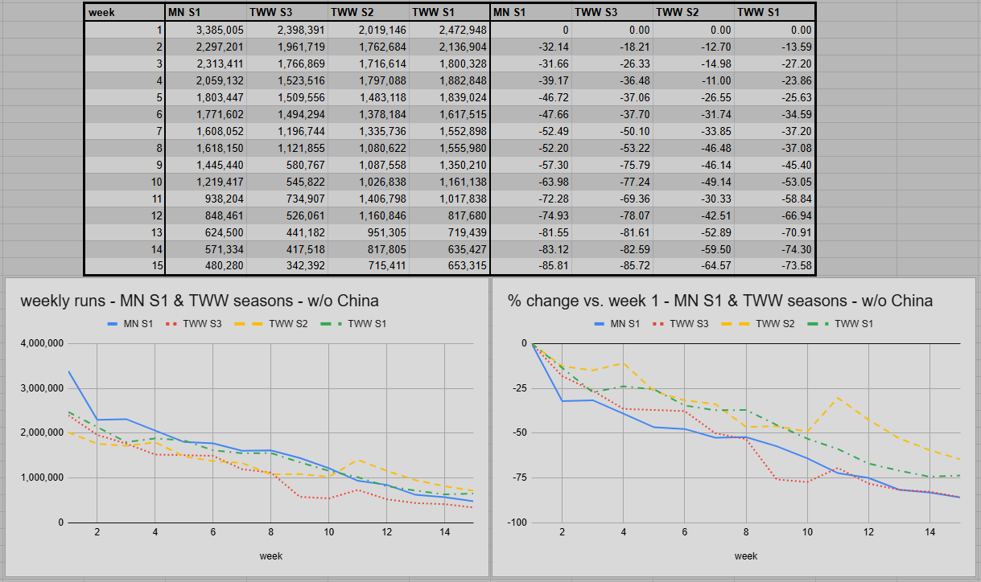Select the first 'MN S1' column header
This screenshot has width=981, height=582.
coord(205,13)
